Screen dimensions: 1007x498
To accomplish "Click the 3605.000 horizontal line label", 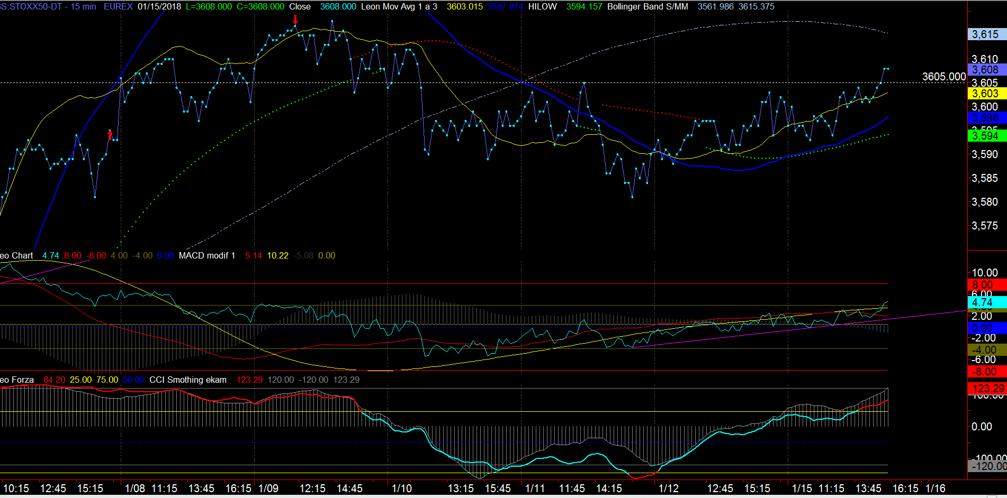I will [x=944, y=77].
